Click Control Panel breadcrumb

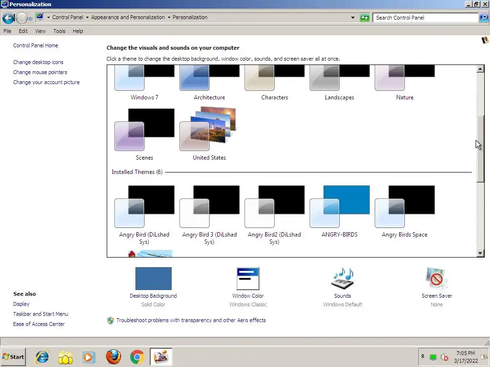tap(68, 18)
